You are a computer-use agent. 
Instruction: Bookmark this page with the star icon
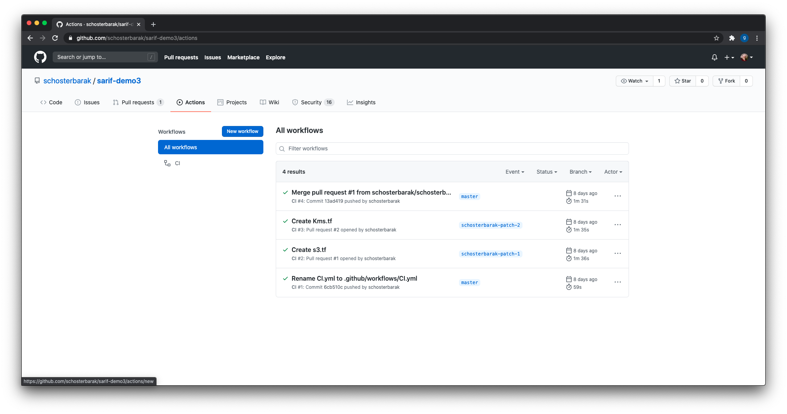click(717, 38)
